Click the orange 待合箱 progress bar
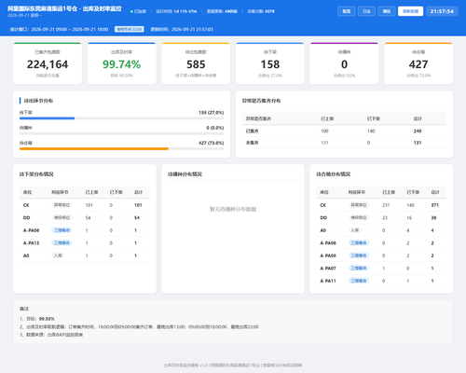The width and height of the screenshot is (466, 373). [94, 148]
